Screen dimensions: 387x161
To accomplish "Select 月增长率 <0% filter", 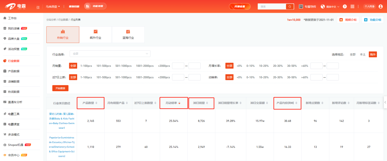I will (239, 66).
